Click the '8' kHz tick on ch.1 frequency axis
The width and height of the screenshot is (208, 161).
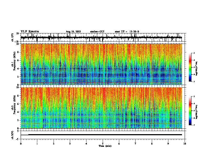point(18,52)
